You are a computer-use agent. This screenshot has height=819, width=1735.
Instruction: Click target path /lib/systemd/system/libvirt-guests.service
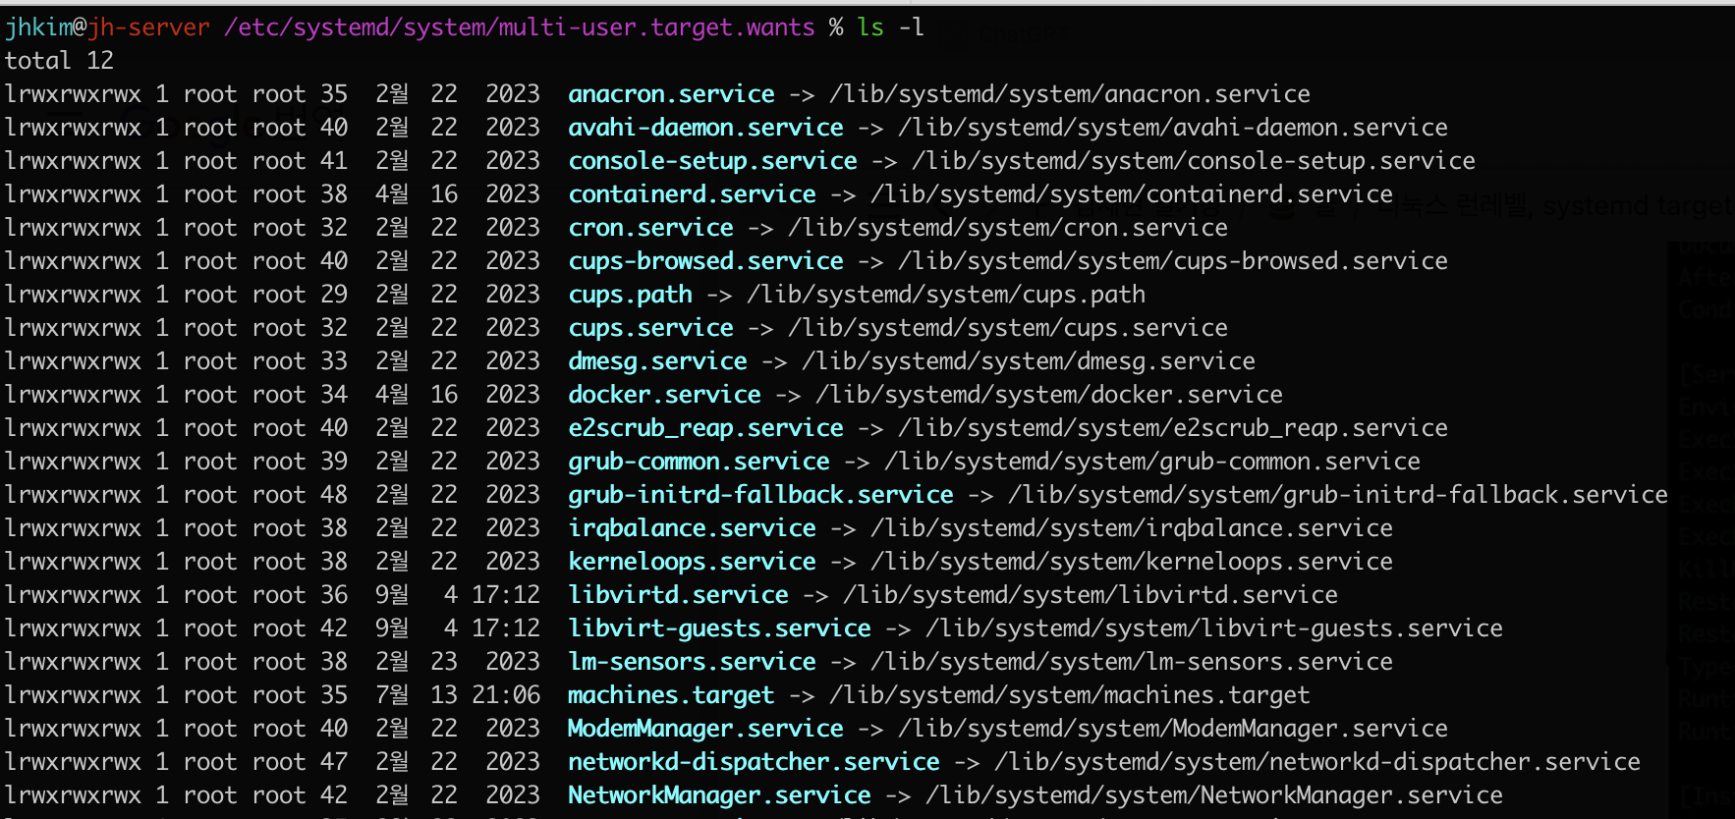tap(1214, 628)
